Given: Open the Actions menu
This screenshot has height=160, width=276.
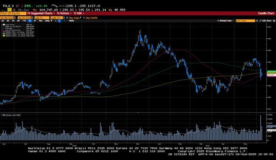Looking at the screenshot, I should click(64, 14).
